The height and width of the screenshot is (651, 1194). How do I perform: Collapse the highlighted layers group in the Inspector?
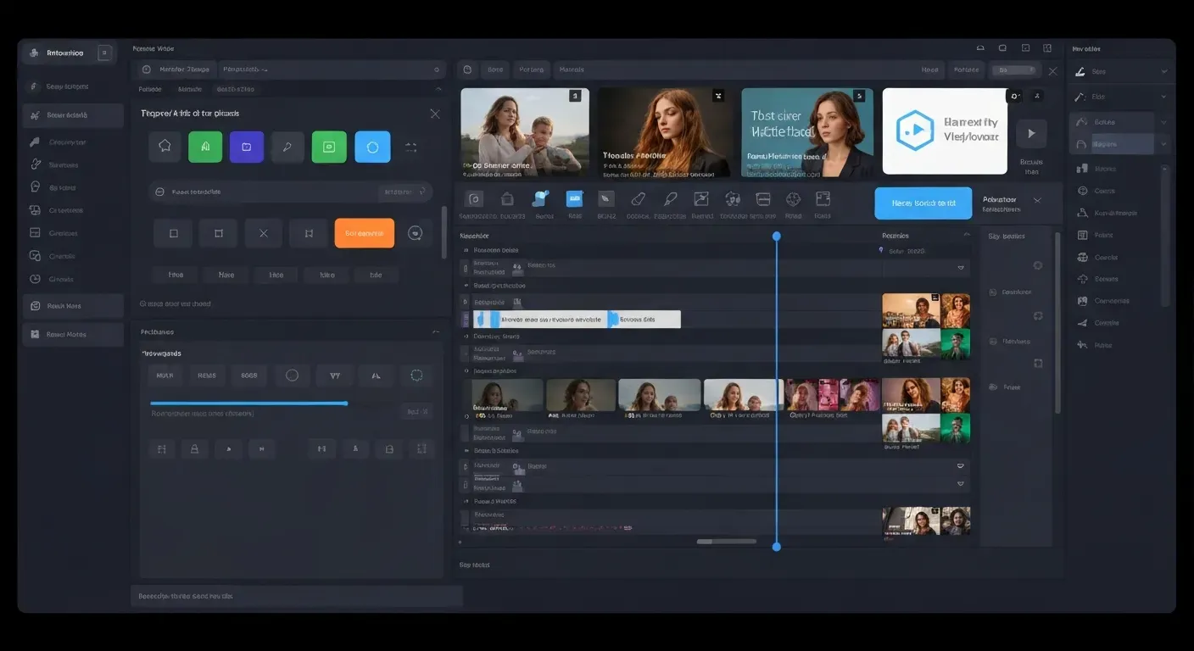click(x=1165, y=144)
